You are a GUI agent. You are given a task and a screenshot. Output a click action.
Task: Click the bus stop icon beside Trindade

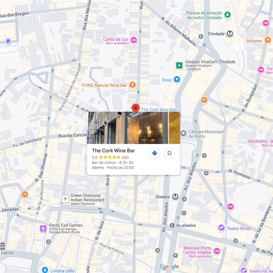tap(201, 36)
